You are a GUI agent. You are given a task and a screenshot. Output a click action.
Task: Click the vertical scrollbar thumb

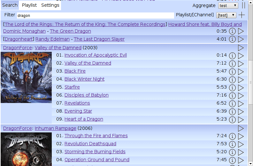point(250,82)
